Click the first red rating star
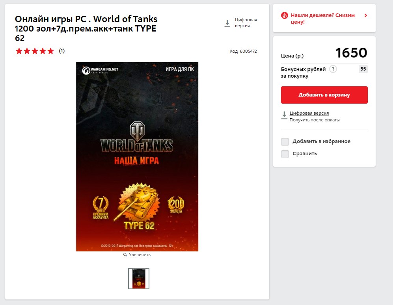 pos(19,51)
